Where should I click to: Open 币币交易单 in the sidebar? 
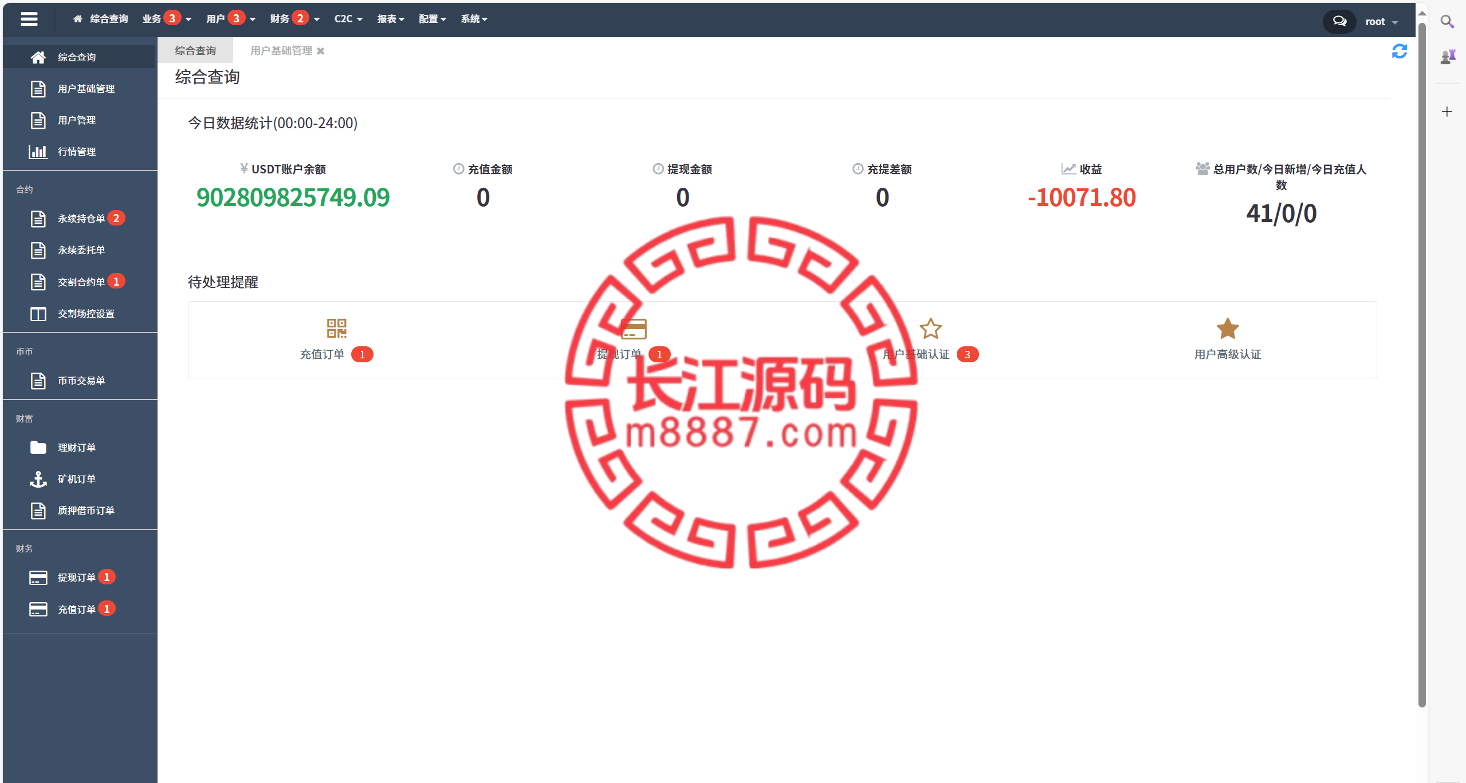80,381
